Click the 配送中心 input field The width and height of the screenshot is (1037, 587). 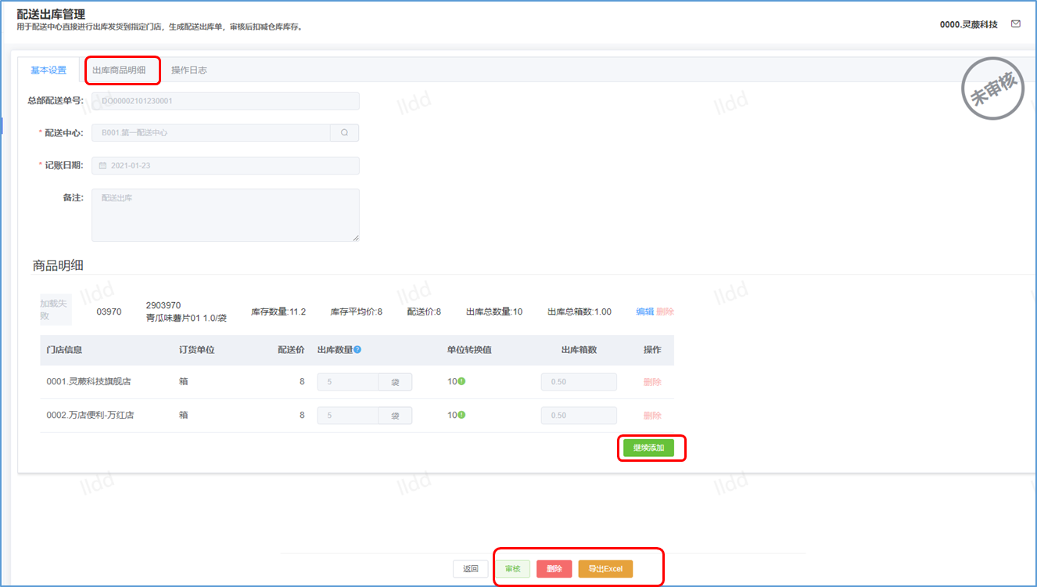pyautogui.click(x=211, y=133)
